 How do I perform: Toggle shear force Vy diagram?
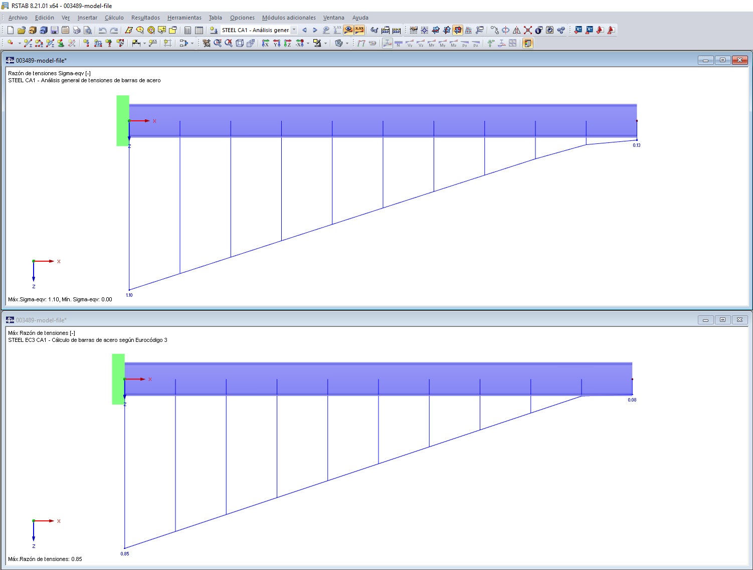coord(410,43)
